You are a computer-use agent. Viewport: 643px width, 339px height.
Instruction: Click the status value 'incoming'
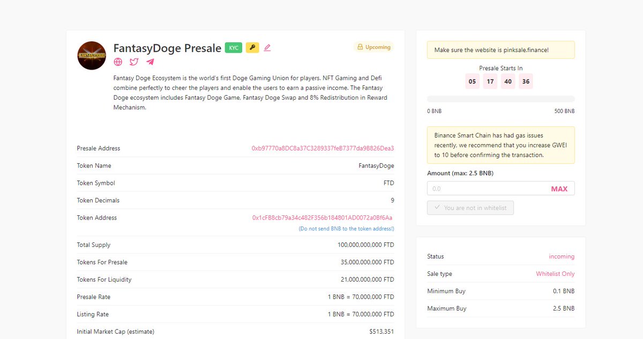pos(562,257)
